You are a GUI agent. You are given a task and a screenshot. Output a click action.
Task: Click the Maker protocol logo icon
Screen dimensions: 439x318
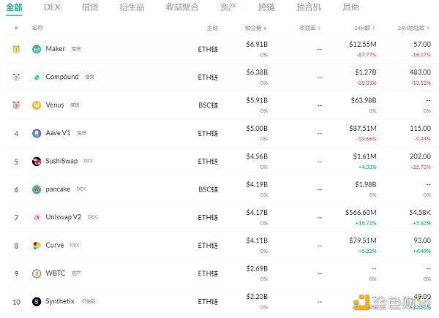tap(37, 49)
